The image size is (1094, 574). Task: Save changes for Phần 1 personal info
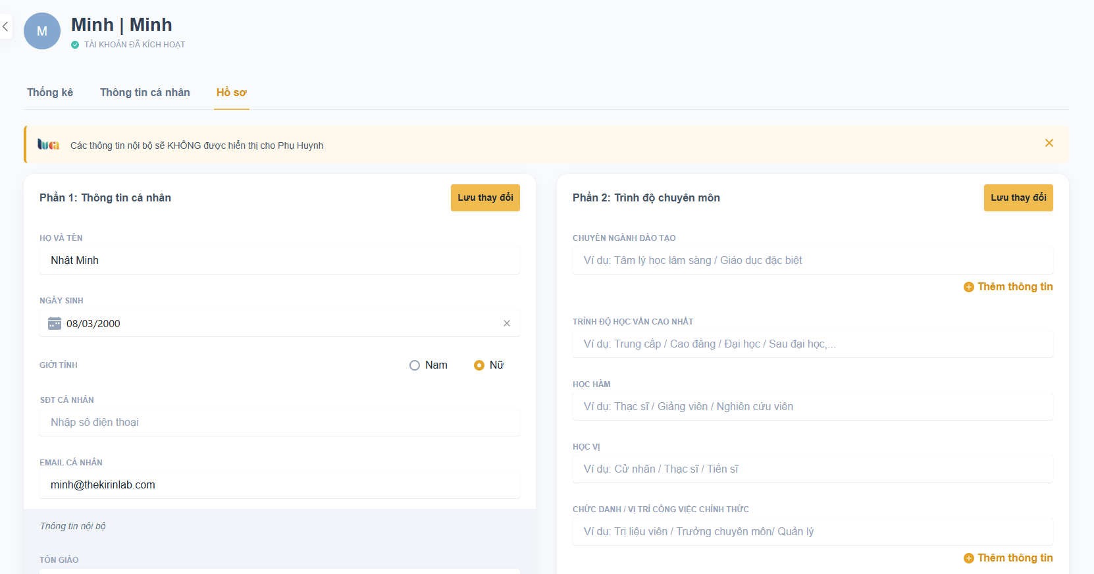pos(485,197)
